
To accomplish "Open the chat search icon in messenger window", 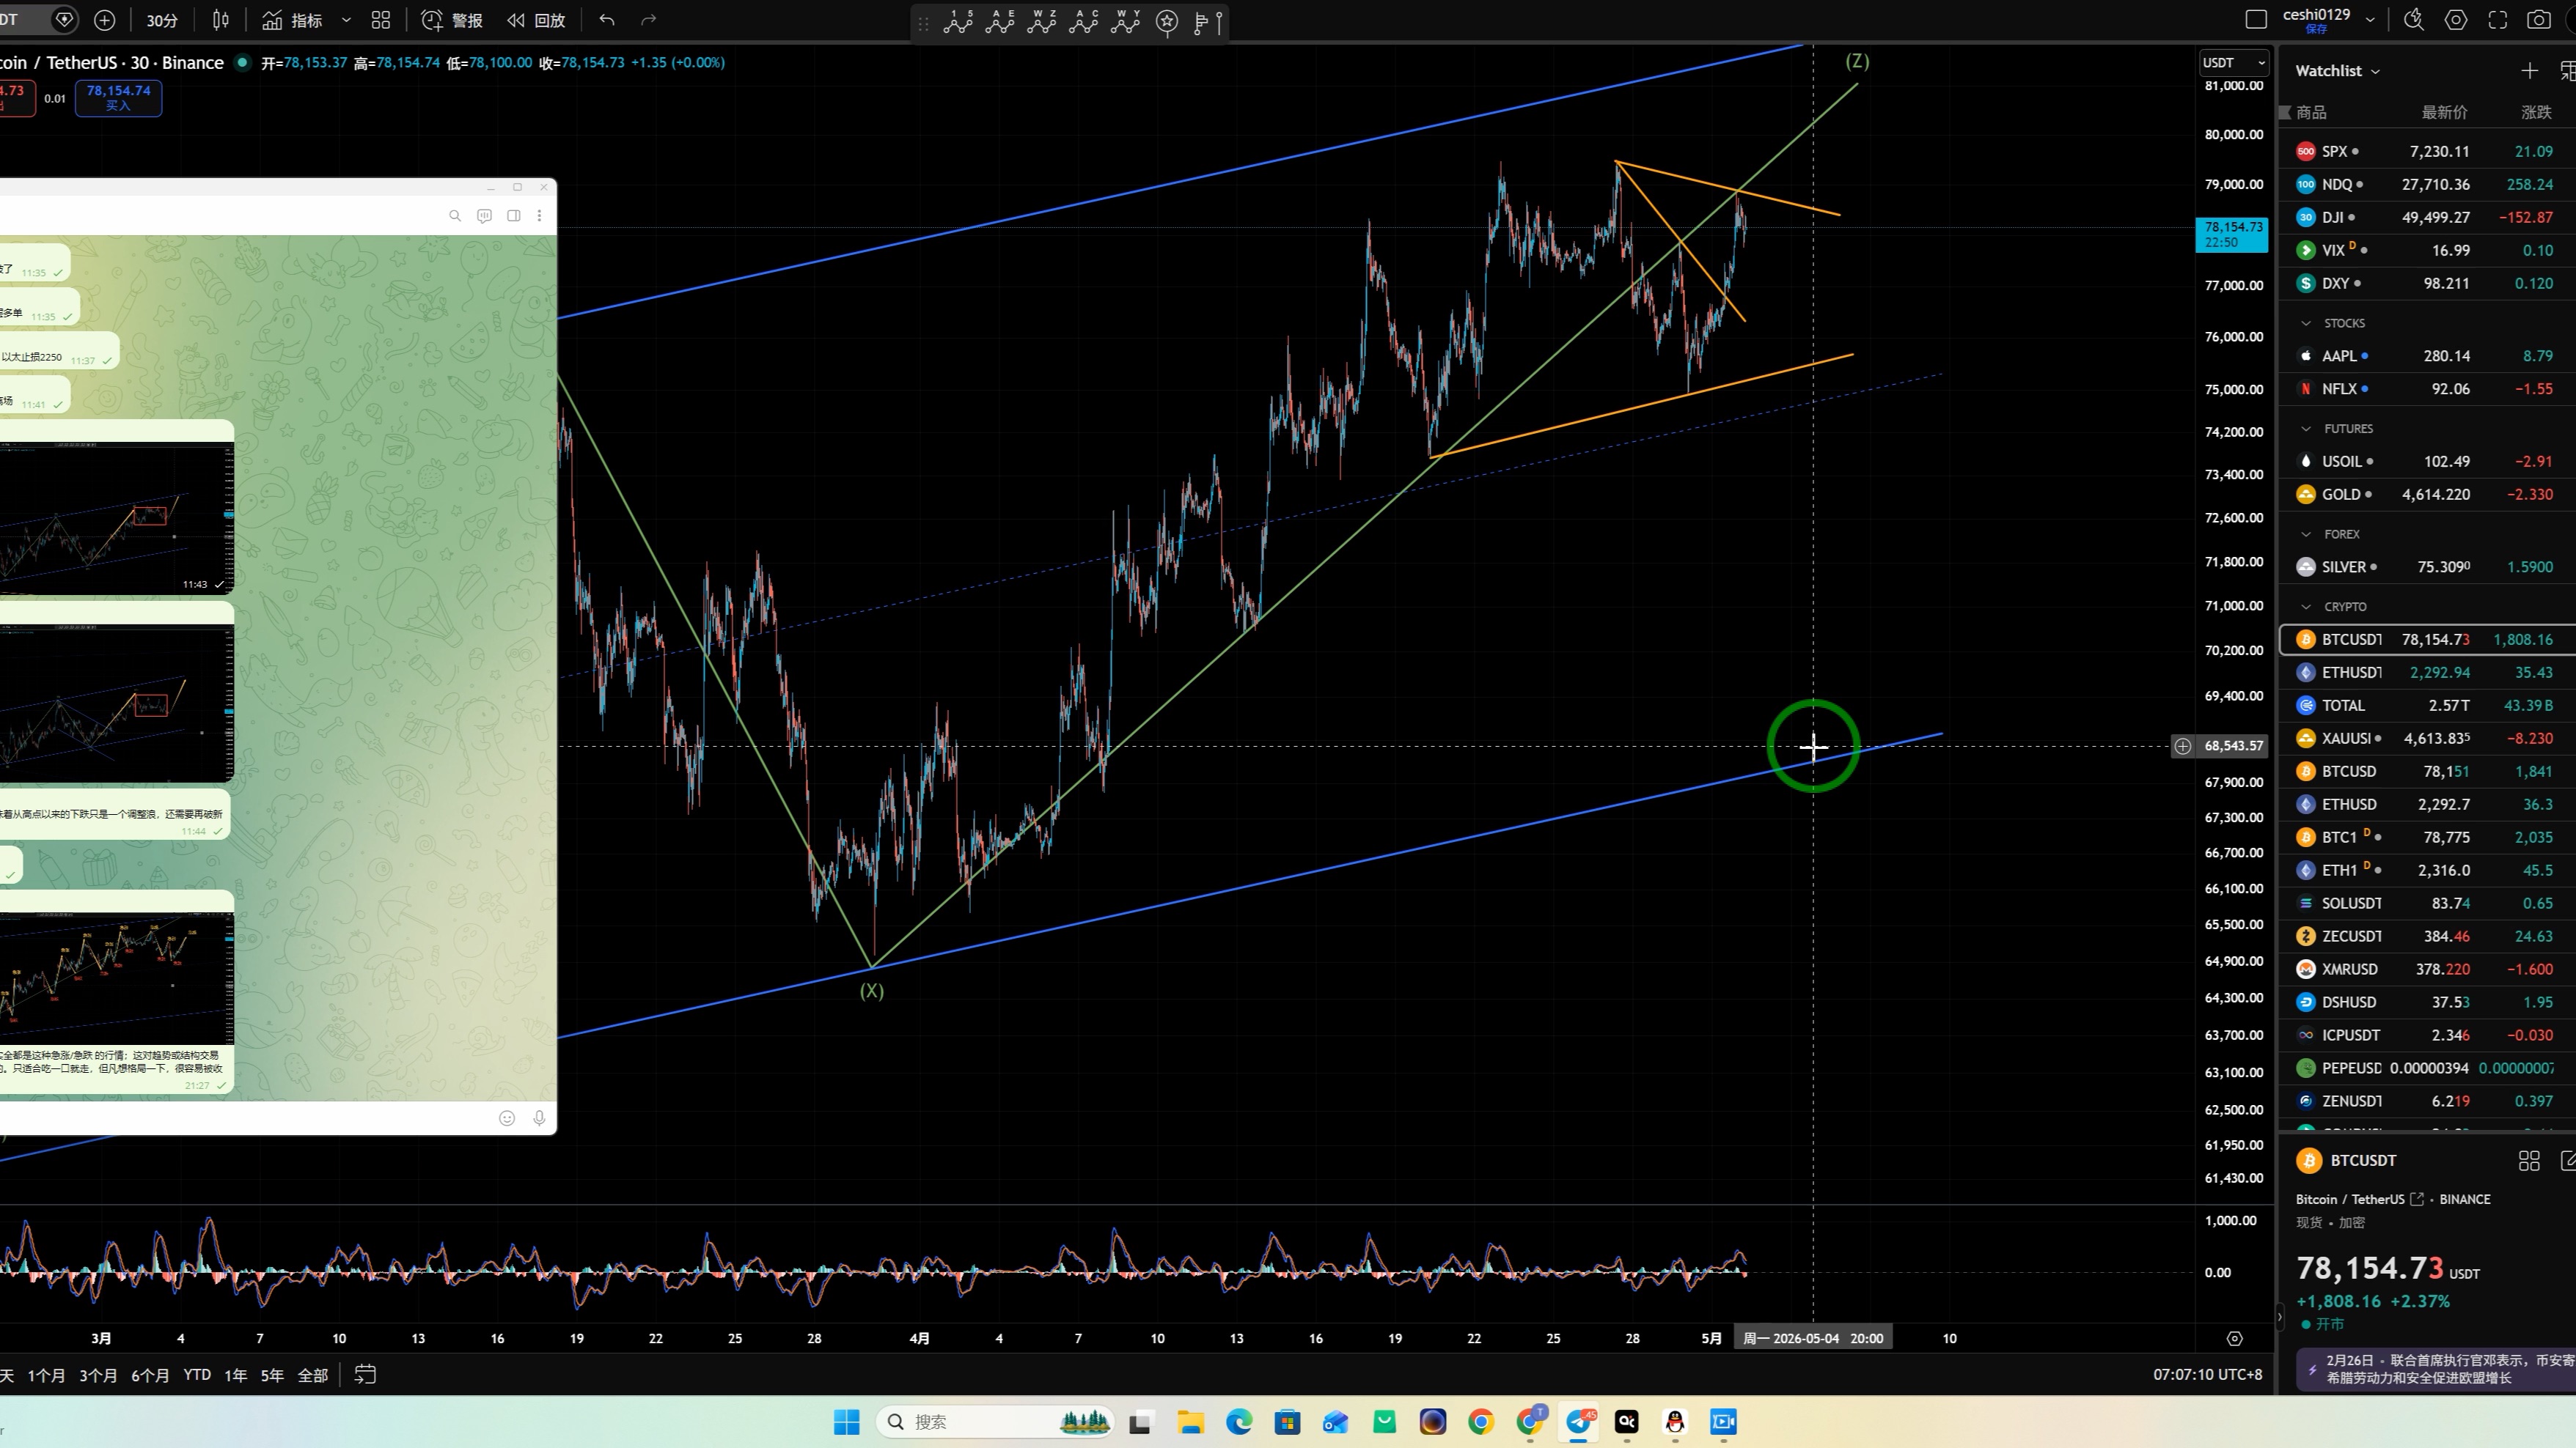I will pos(455,216).
